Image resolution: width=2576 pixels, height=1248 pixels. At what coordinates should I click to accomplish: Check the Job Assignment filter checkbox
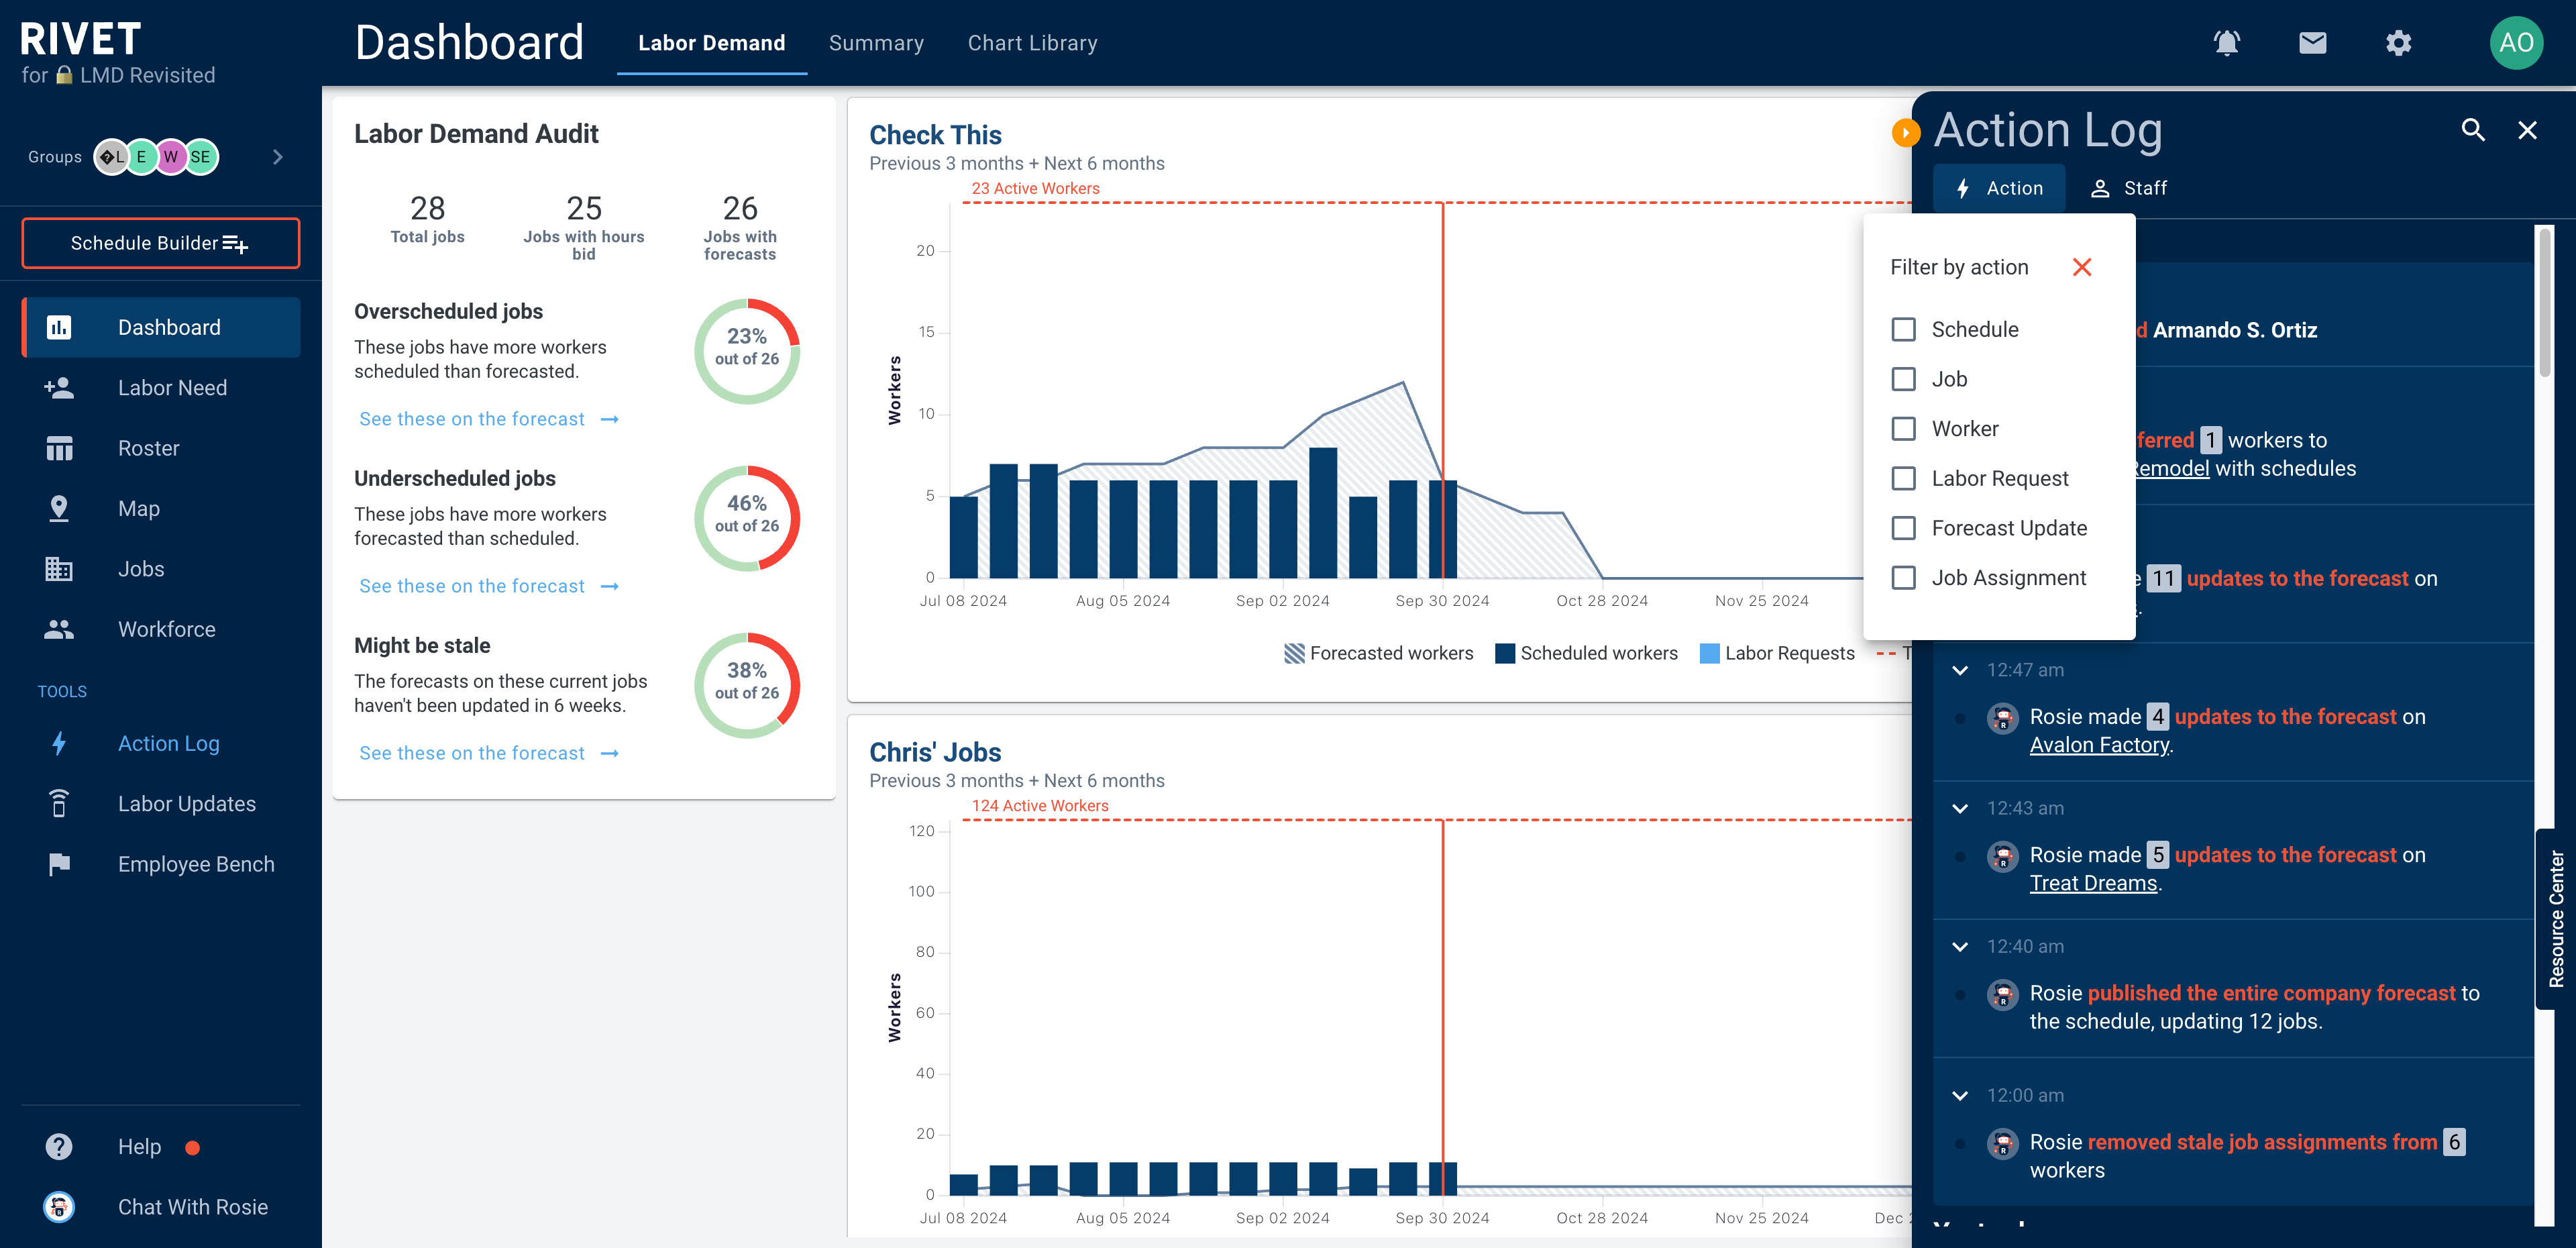pos(1904,578)
